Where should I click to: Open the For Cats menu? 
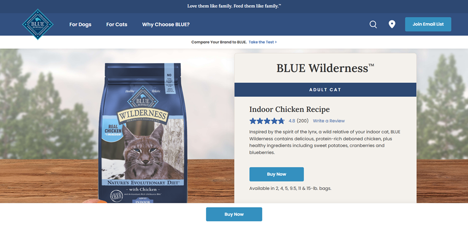pos(117,24)
